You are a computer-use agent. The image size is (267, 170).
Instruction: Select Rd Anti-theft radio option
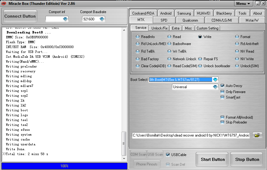click(237, 44)
